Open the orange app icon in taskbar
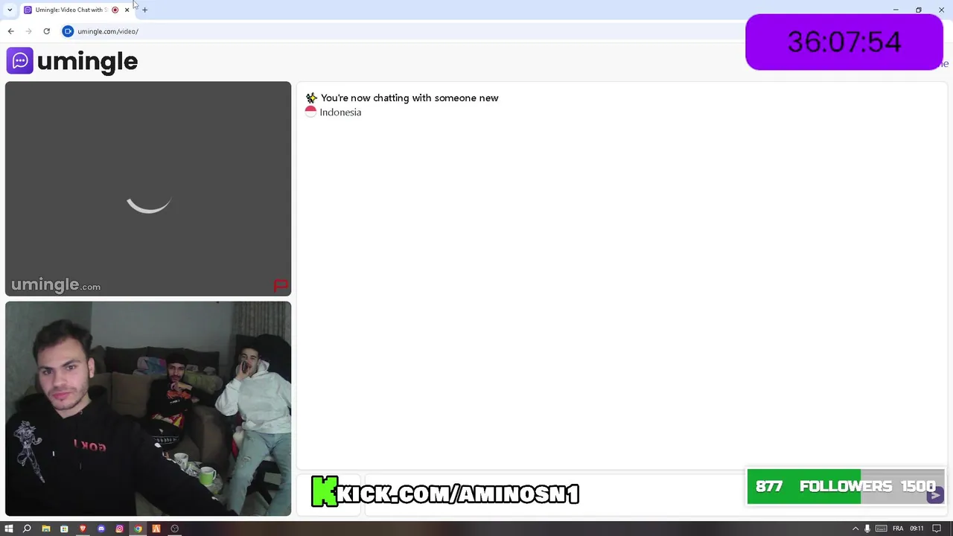 [156, 529]
